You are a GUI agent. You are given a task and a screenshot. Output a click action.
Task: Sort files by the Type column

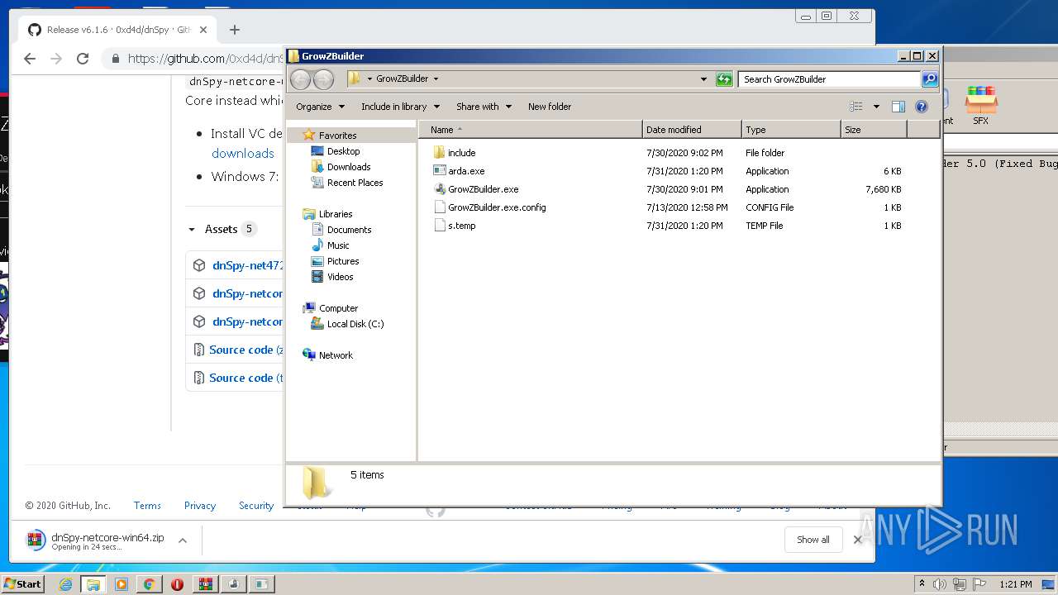tap(791, 130)
